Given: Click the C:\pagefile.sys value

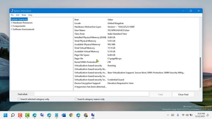Looking at the screenshot, I should click(x=115, y=59).
